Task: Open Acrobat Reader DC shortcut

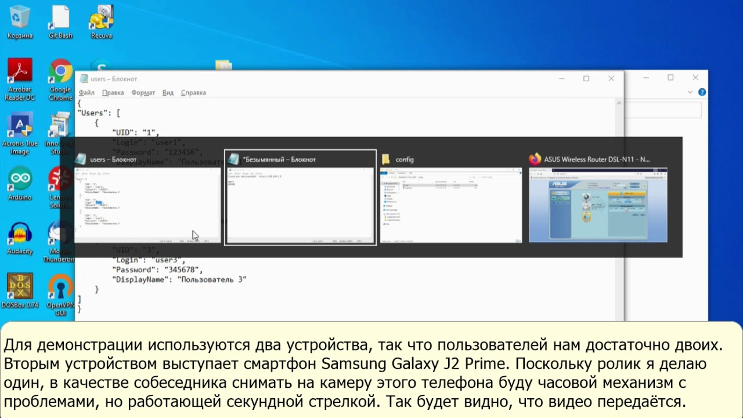Action: coord(20,80)
